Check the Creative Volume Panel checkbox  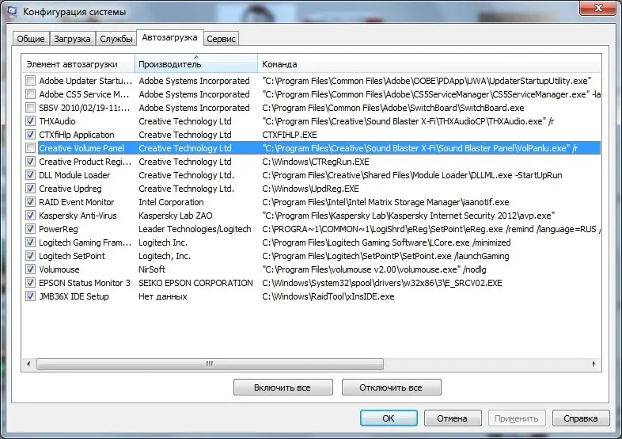(x=31, y=148)
